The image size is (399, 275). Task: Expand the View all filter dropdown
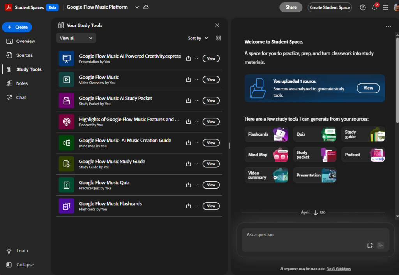pos(76,38)
